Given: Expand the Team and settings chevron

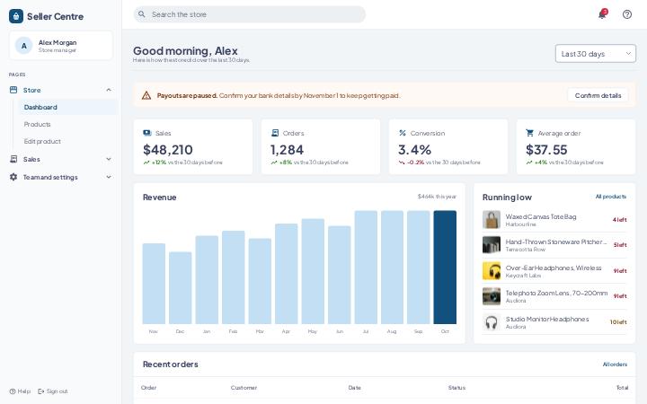Looking at the screenshot, I should coord(109,177).
